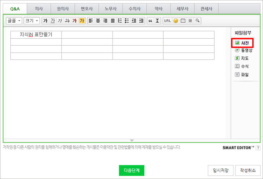Pick the red font color button
The image size is (263, 179).
click(74, 21)
